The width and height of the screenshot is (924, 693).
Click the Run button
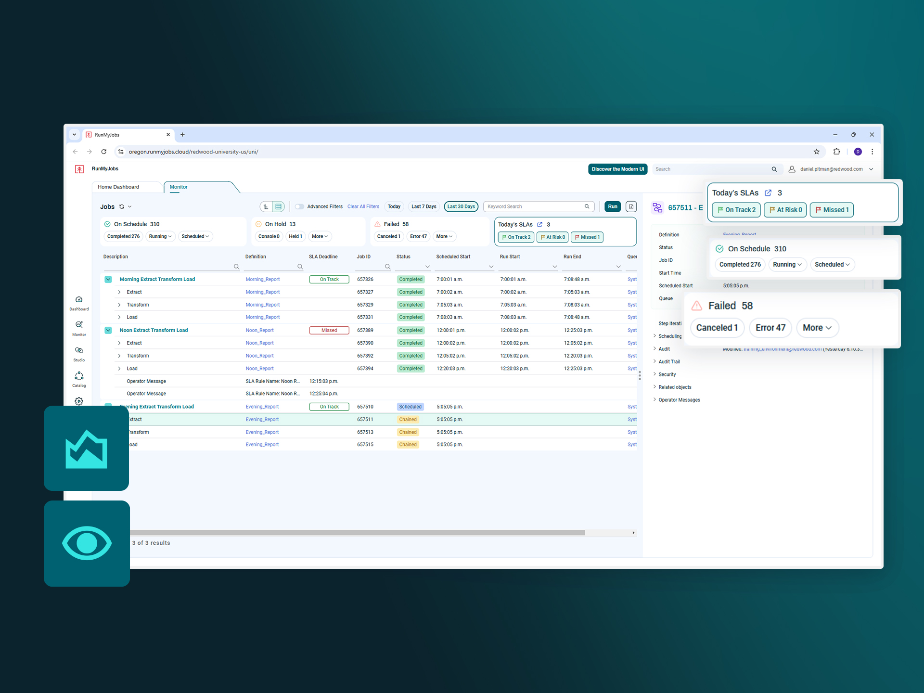(x=612, y=207)
